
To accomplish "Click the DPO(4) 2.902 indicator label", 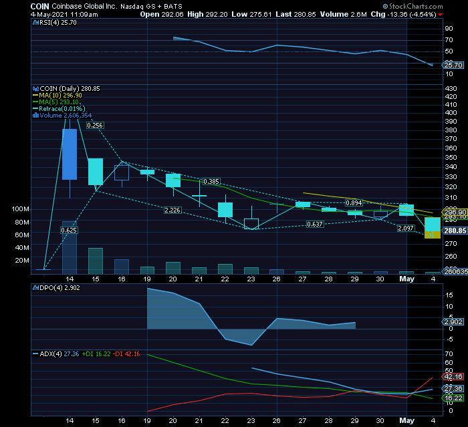I will (60, 288).
